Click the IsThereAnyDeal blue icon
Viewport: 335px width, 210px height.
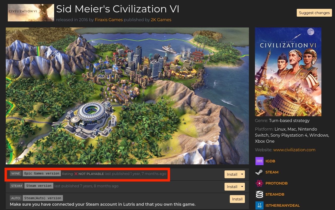(x=259, y=205)
